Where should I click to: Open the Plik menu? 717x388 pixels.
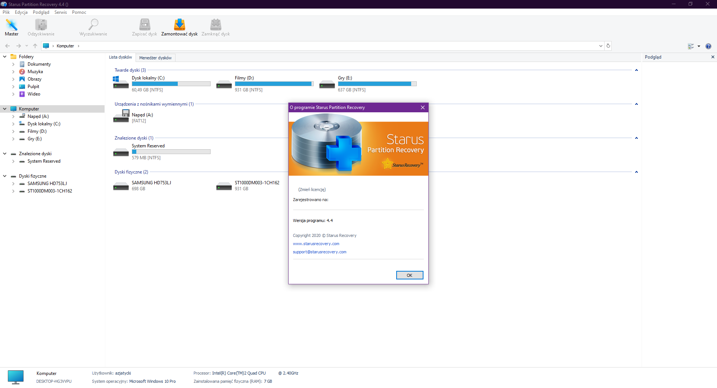6,12
